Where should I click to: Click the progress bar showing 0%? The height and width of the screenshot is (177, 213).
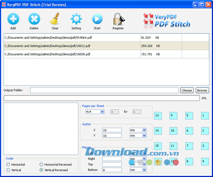pos(102,98)
